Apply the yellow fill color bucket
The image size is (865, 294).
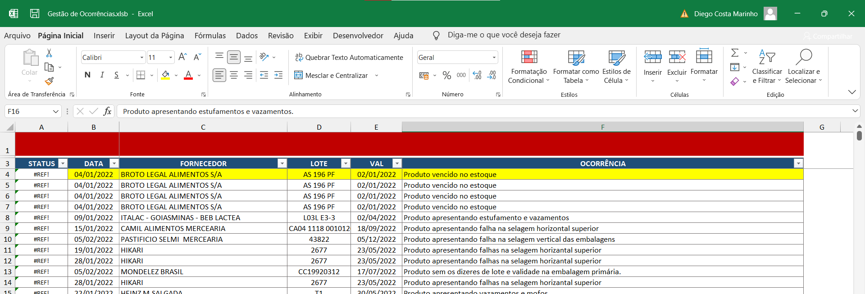pos(165,75)
